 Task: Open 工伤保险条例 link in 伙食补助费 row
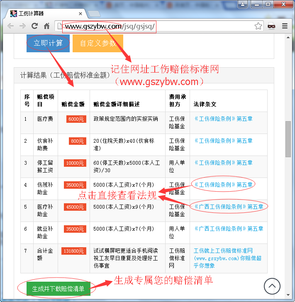[x=223, y=141]
